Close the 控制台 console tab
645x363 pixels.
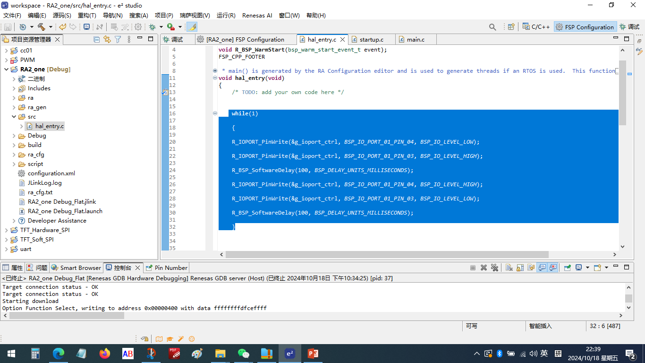[137, 268]
